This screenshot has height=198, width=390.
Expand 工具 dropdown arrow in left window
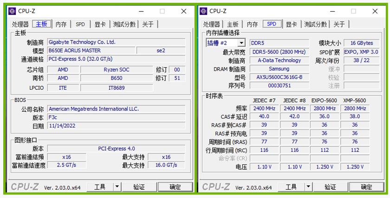117,187
